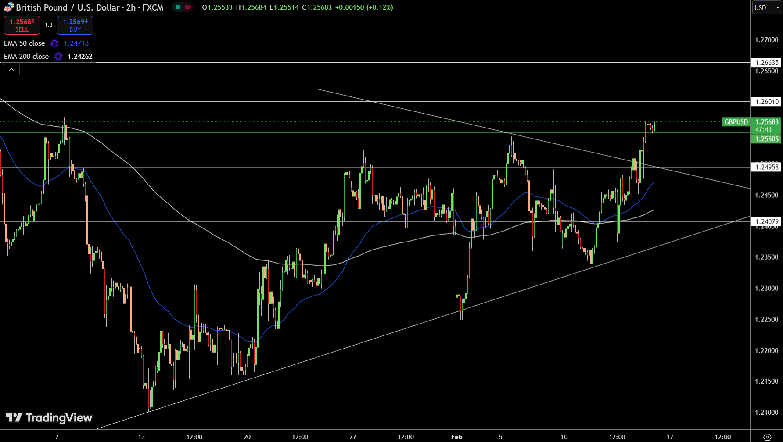Viewport: 783px width, 442px height.
Task: Click the open value O1.25533
Action: click(x=217, y=7)
